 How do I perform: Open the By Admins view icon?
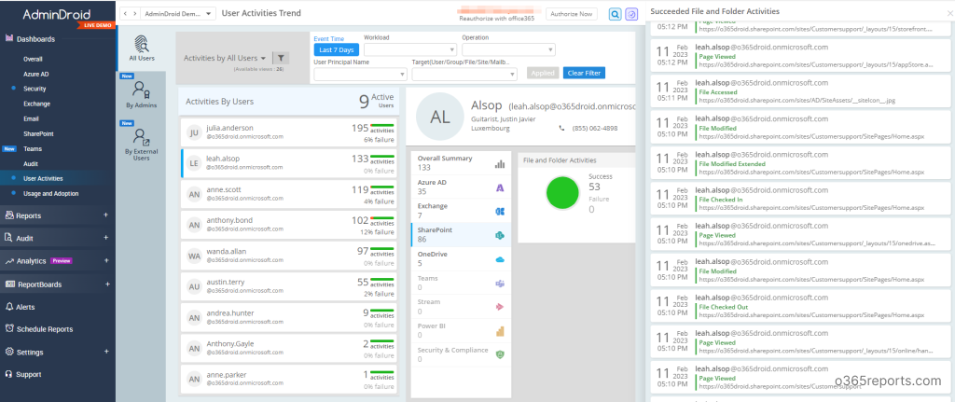point(142,90)
